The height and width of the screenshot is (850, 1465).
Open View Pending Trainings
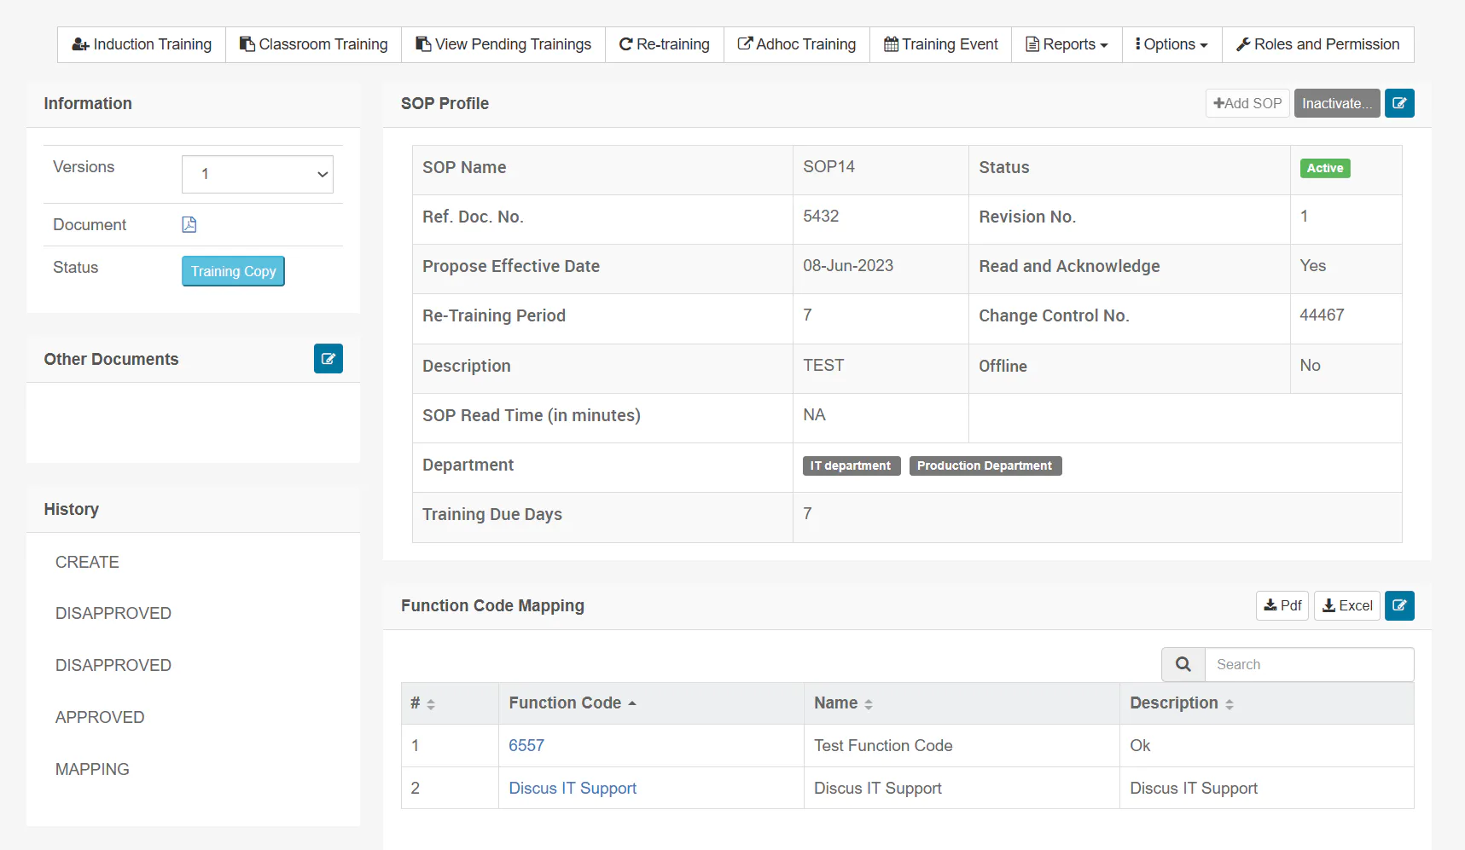point(503,44)
